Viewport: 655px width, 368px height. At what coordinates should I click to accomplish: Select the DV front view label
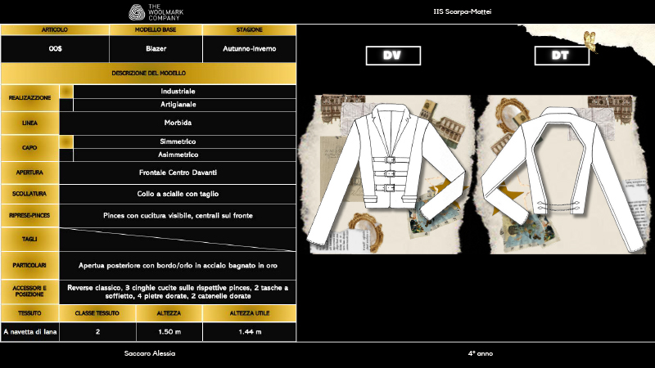pos(392,56)
